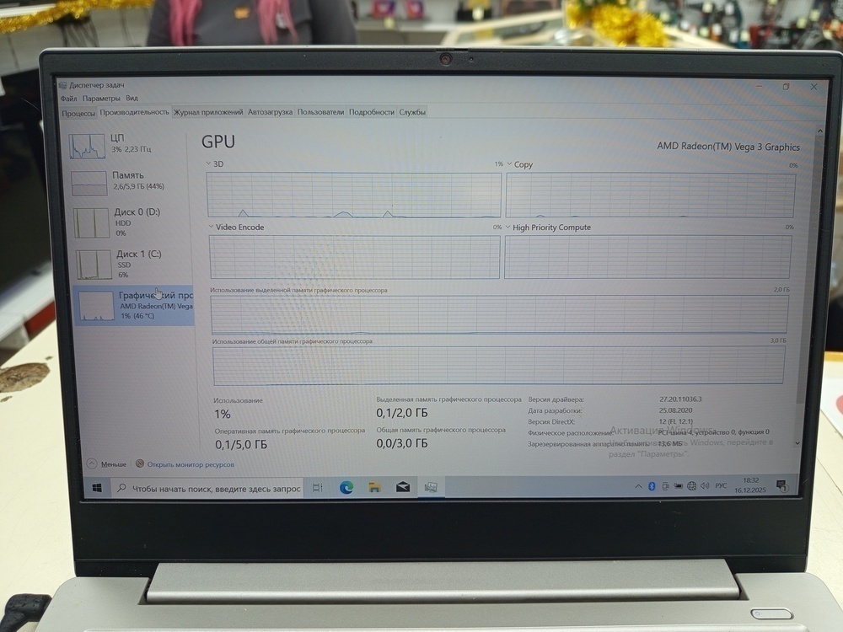Open the Mail app on the taskbar
This screenshot has width=843, height=632.
pos(403,487)
